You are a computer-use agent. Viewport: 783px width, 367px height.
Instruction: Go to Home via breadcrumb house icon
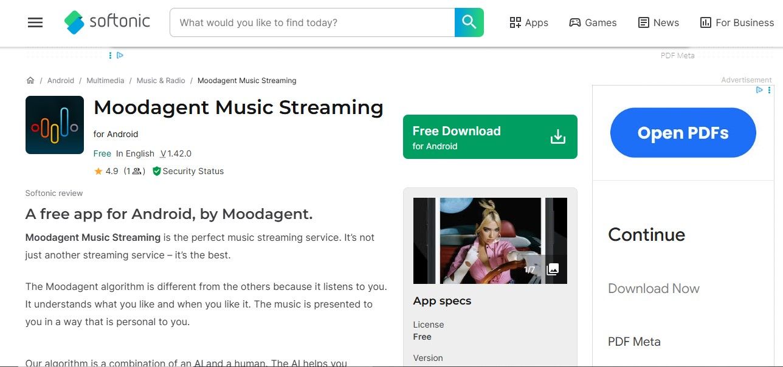click(30, 80)
